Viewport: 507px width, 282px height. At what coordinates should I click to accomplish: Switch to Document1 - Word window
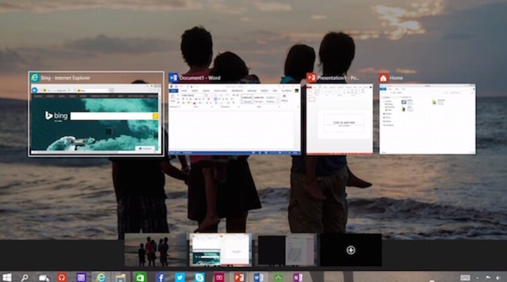click(234, 119)
